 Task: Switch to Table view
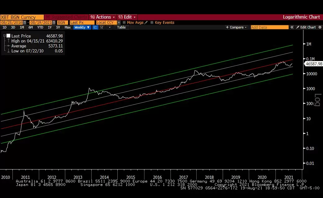(121, 27)
